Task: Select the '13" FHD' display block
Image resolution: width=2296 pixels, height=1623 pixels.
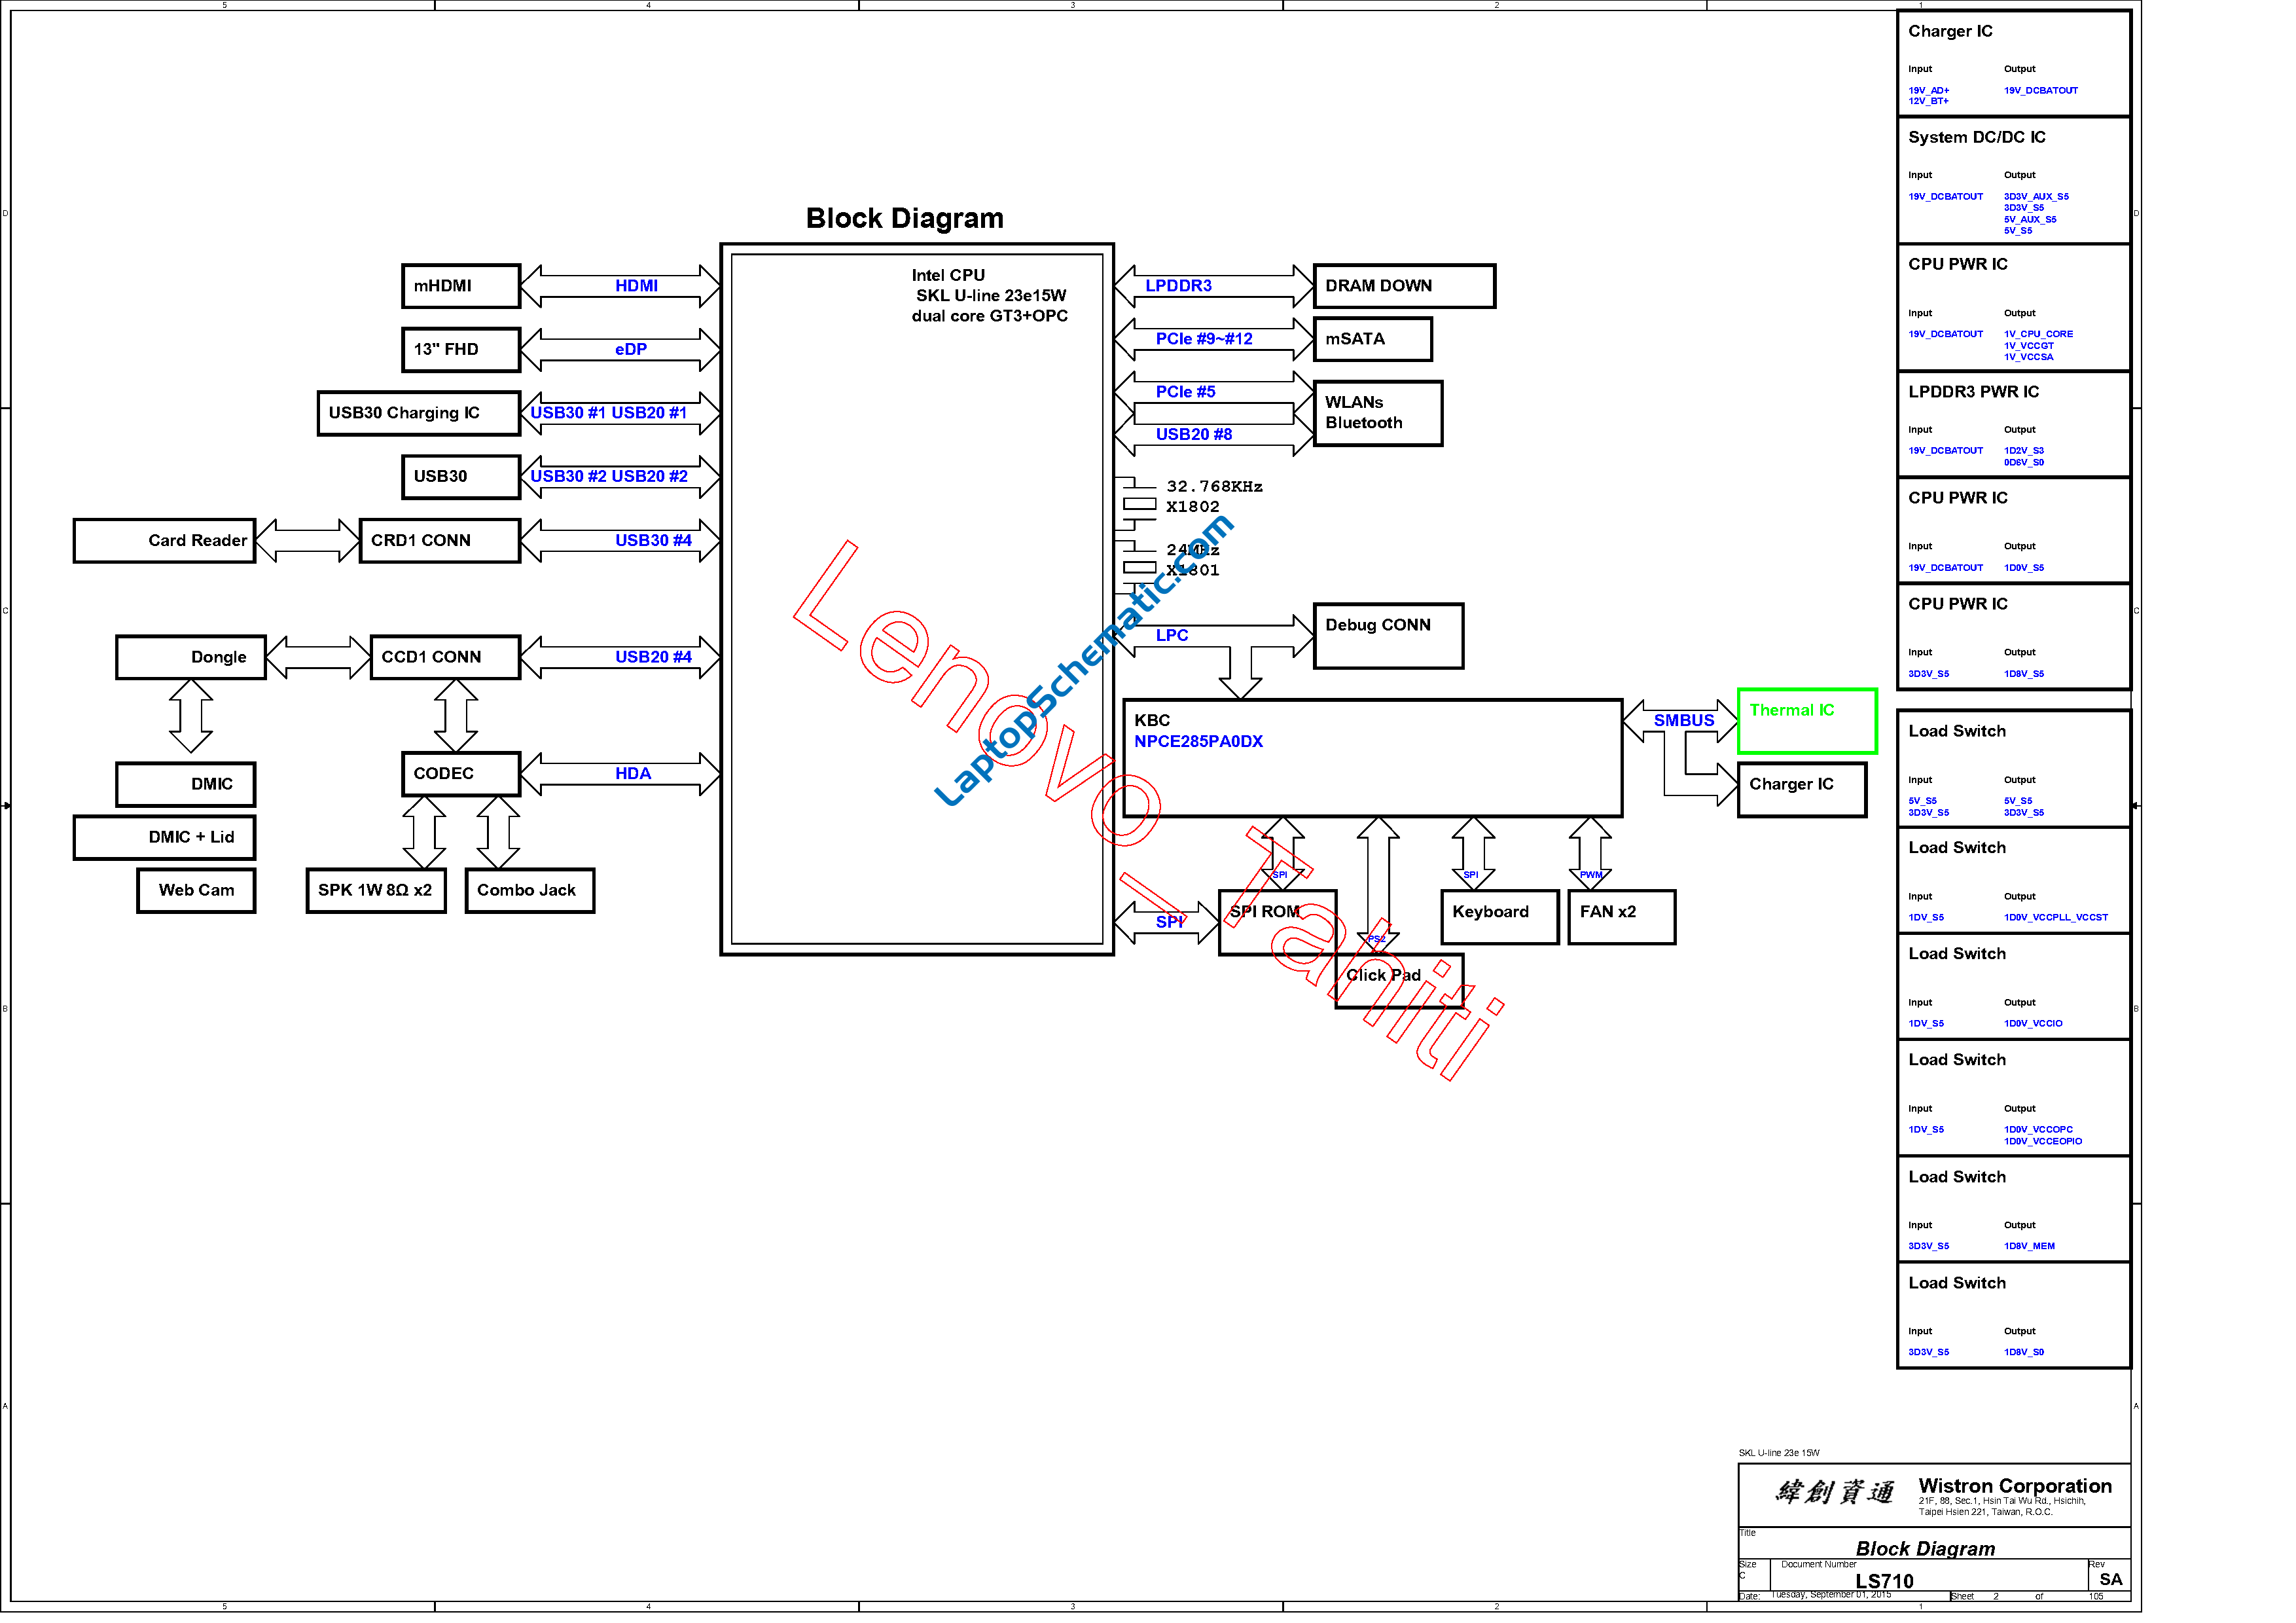Action: [x=461, y=350]
